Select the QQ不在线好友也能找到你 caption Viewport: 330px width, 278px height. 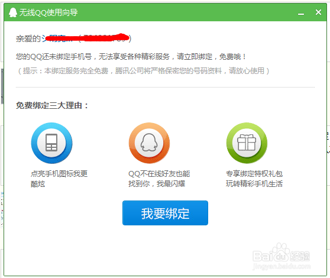pos(159,179)
